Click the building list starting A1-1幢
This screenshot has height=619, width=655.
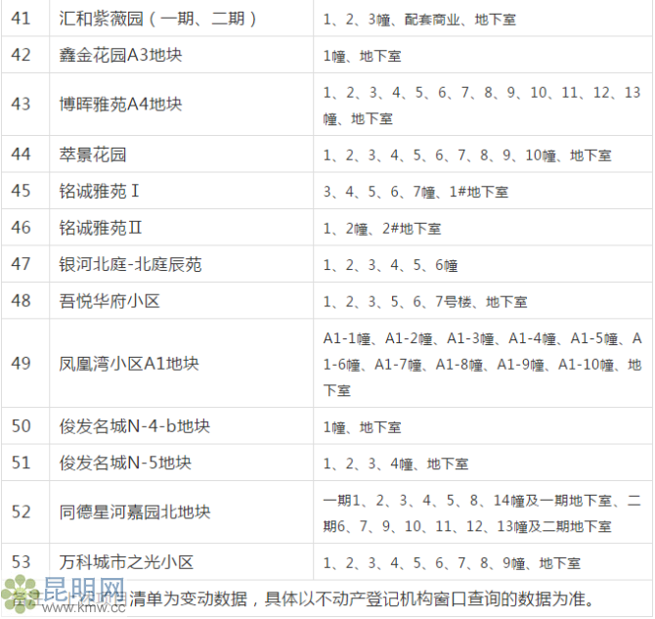pyautogui.click(x=482, y=364)
